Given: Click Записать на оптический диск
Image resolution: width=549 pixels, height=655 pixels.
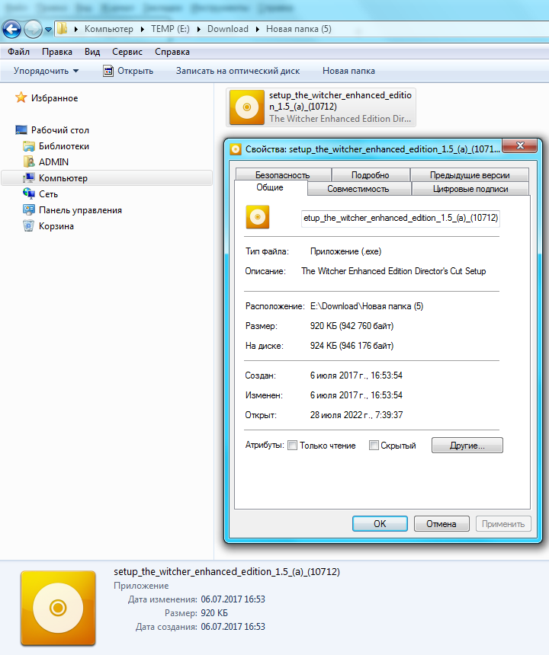Looking at the screenshot, I should tap(237, 71).
